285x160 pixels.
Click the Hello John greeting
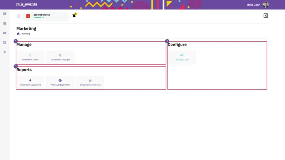(253, 5)
